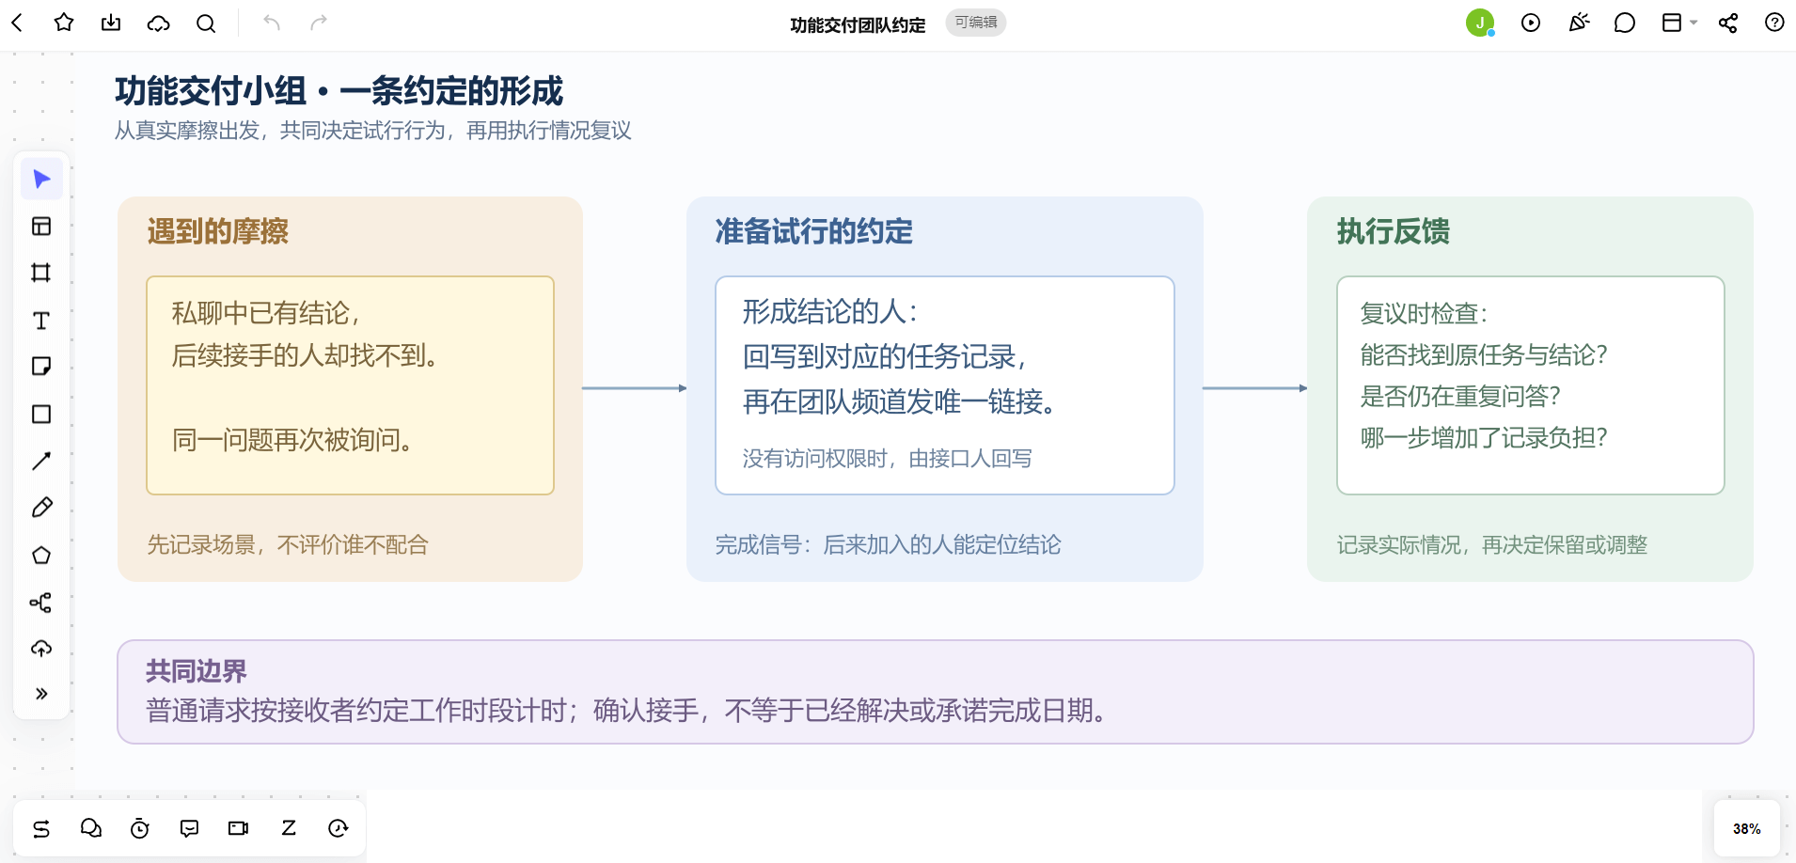Select arrow from 遇到的摩擦 to 准备试行的约定
The image size is (1796, 863).
pos(635,388)
